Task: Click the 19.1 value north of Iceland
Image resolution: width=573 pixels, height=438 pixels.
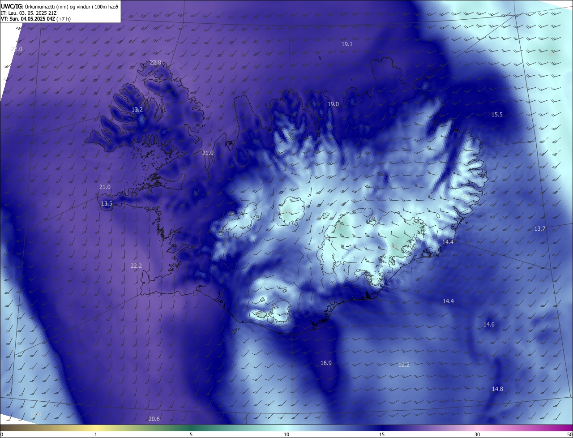Action: [x=347, y=44]
